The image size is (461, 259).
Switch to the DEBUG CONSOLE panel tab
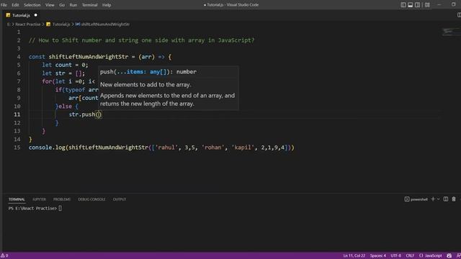(x=91, y=199)
